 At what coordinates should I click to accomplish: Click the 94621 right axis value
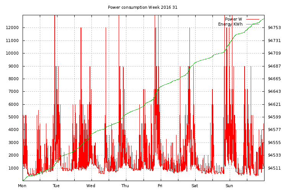(274, 104)
